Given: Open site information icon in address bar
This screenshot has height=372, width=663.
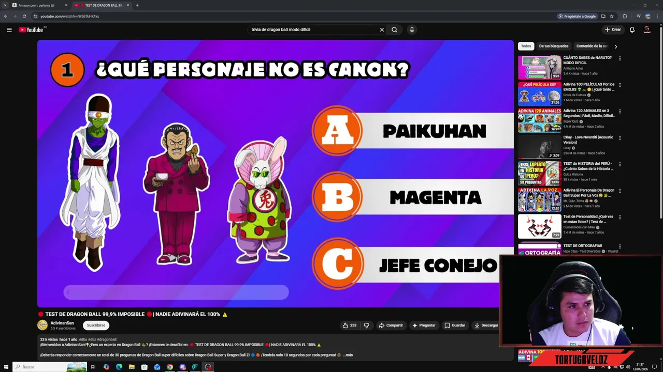Looking at the screenshot, I should pos(35,16).
